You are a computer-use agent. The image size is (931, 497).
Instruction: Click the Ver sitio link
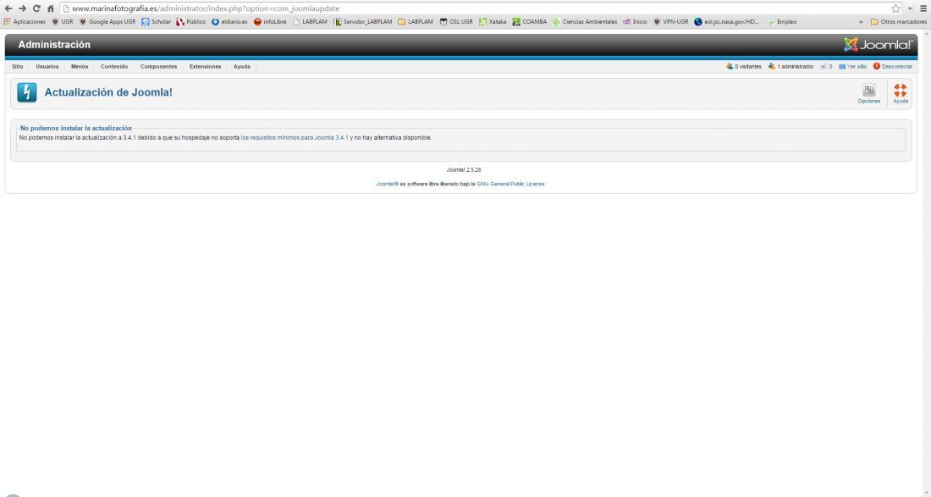point(852,67)
